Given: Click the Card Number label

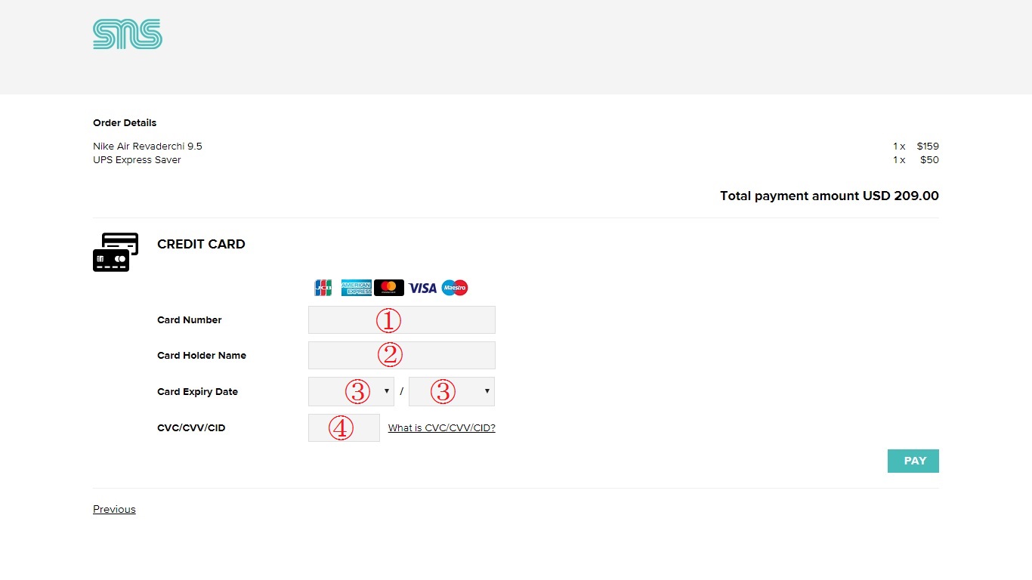Looking at the screenshot, I should [189, 320].
